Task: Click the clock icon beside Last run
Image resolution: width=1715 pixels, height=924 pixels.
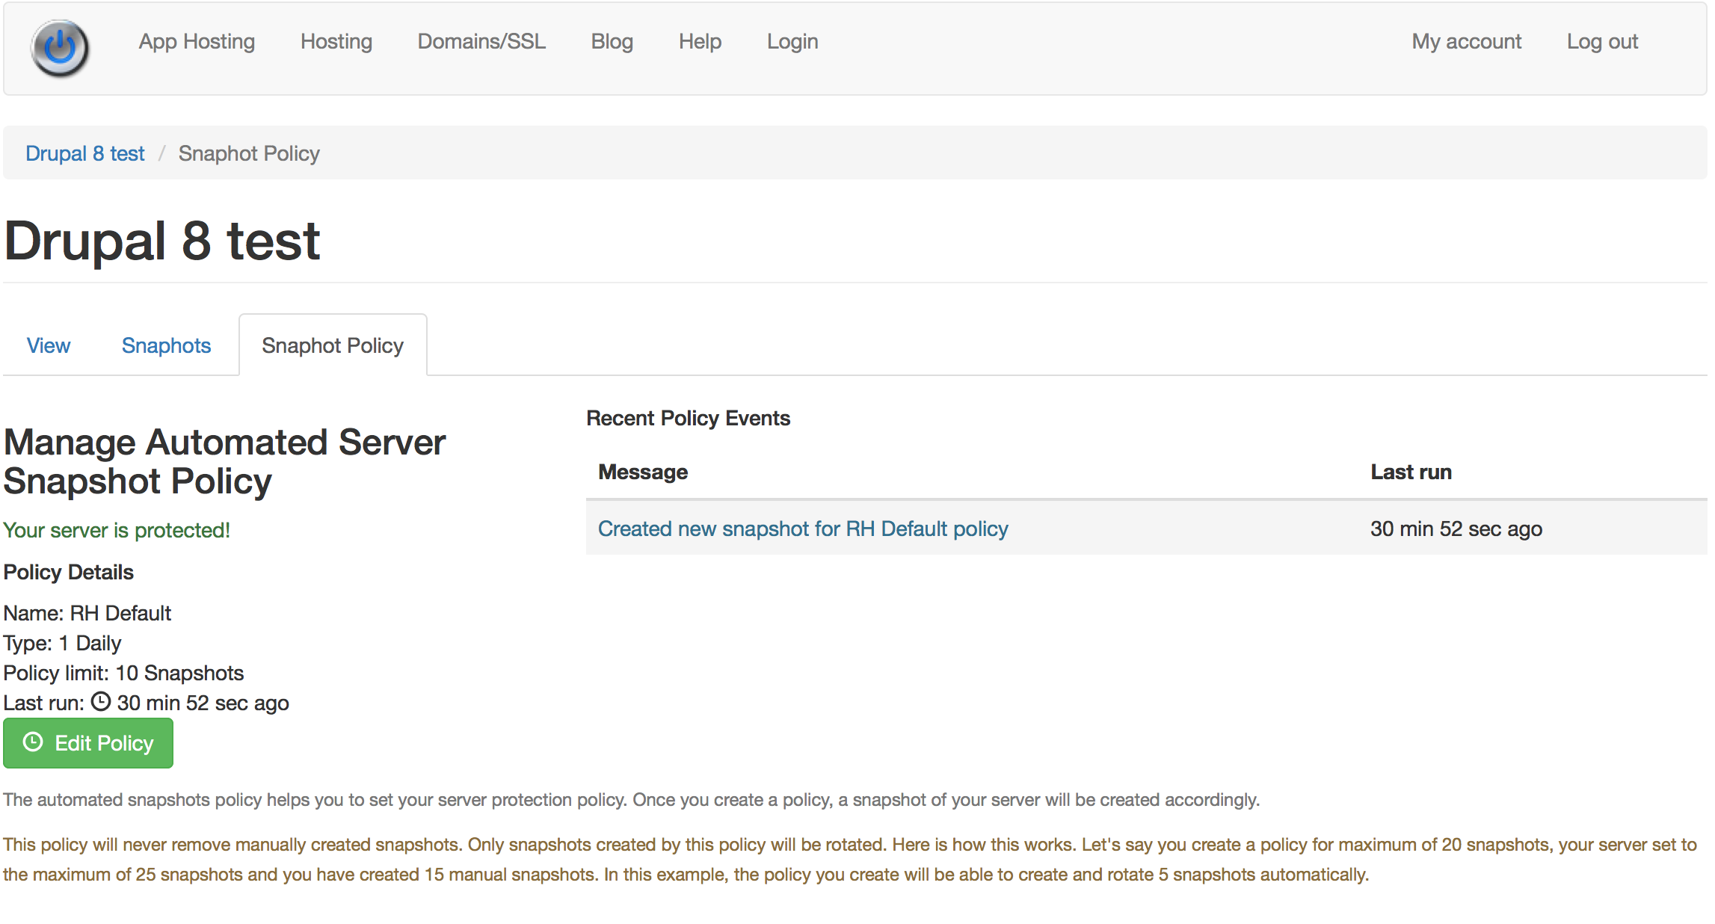Action: pyautogui.click(x=101, y=701)
